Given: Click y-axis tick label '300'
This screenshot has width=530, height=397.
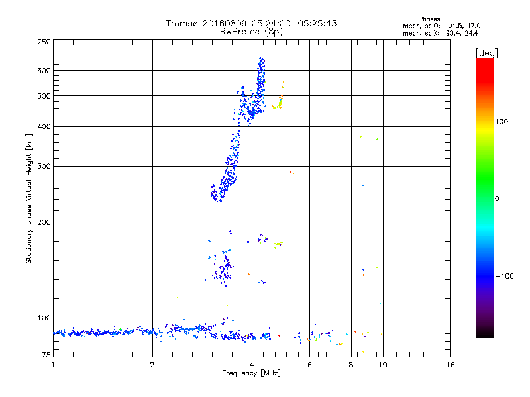Looking at the screenshot, I should coord(44,167).
